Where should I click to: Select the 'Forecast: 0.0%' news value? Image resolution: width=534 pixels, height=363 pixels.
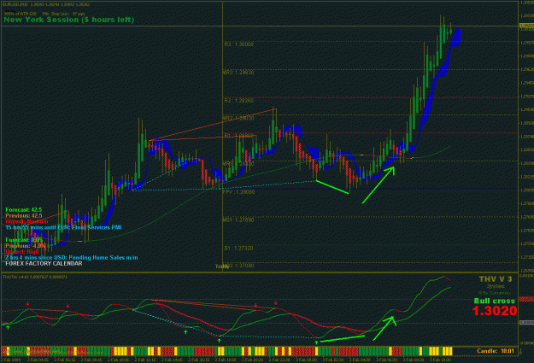pyautogui.click(x=24, y=240)
